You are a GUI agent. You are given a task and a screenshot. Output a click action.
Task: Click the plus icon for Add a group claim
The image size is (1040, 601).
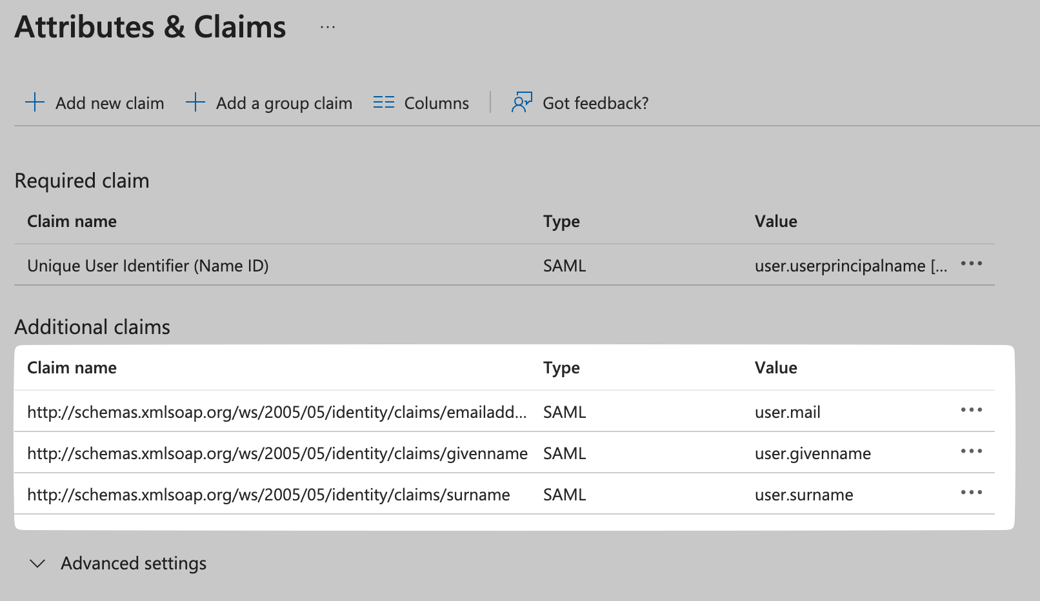pyautogui.click(x=195, y=103)
